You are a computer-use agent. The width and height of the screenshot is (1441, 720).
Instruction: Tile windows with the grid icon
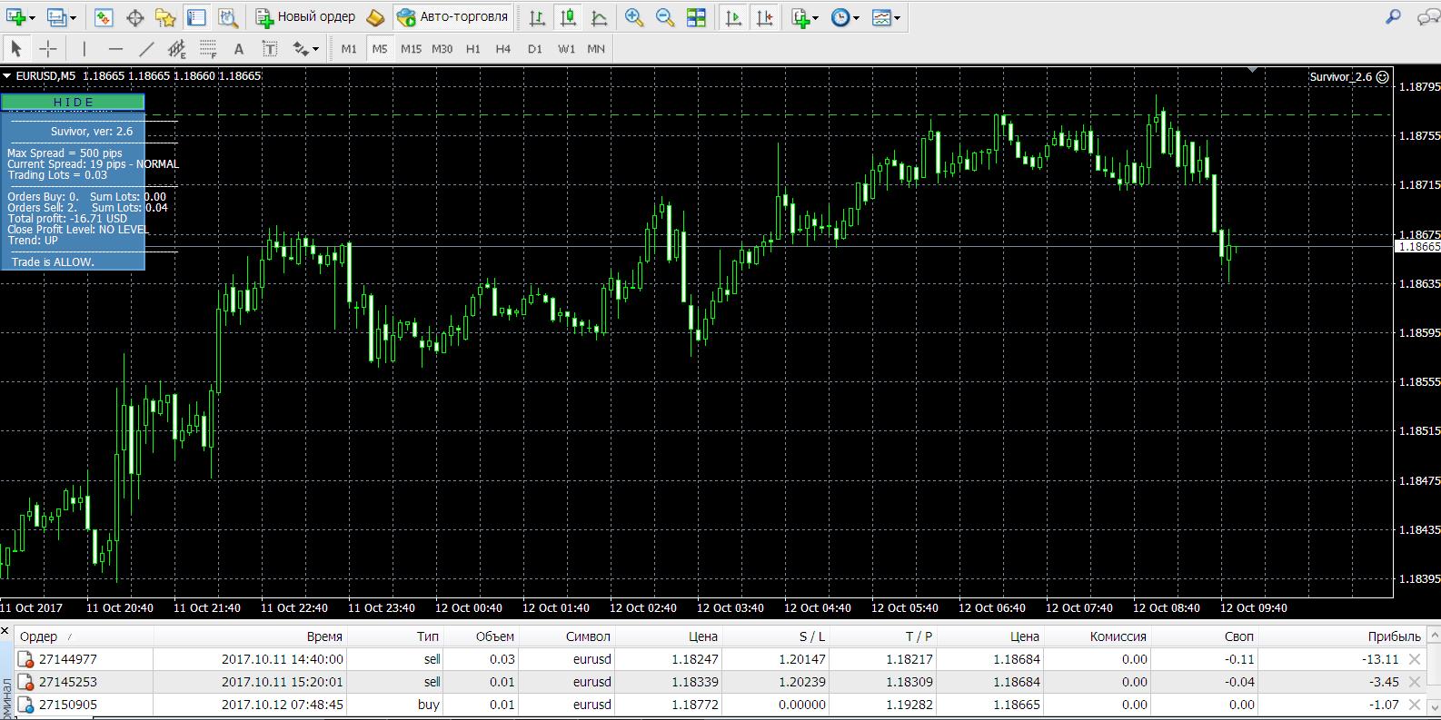click(x=696, y=16)
